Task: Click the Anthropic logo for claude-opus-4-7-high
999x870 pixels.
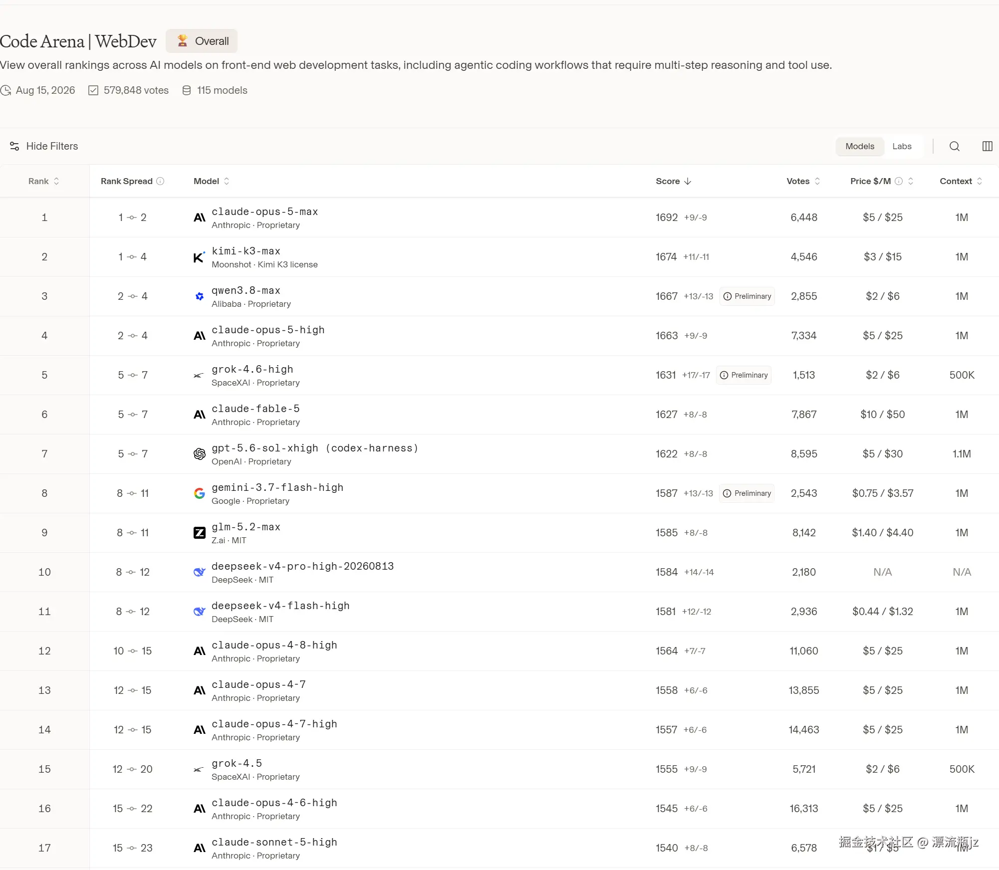Action: coord(199,730)
